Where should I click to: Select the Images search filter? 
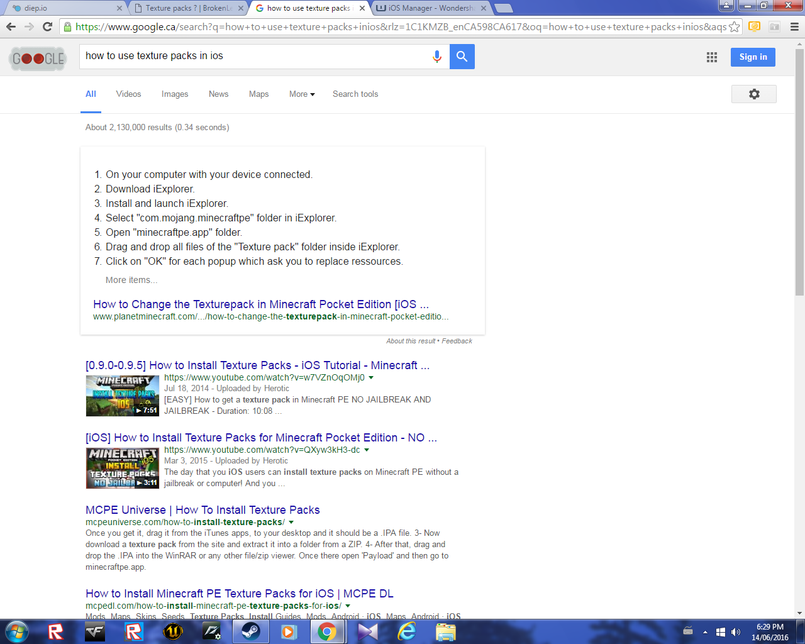[175, 94]
